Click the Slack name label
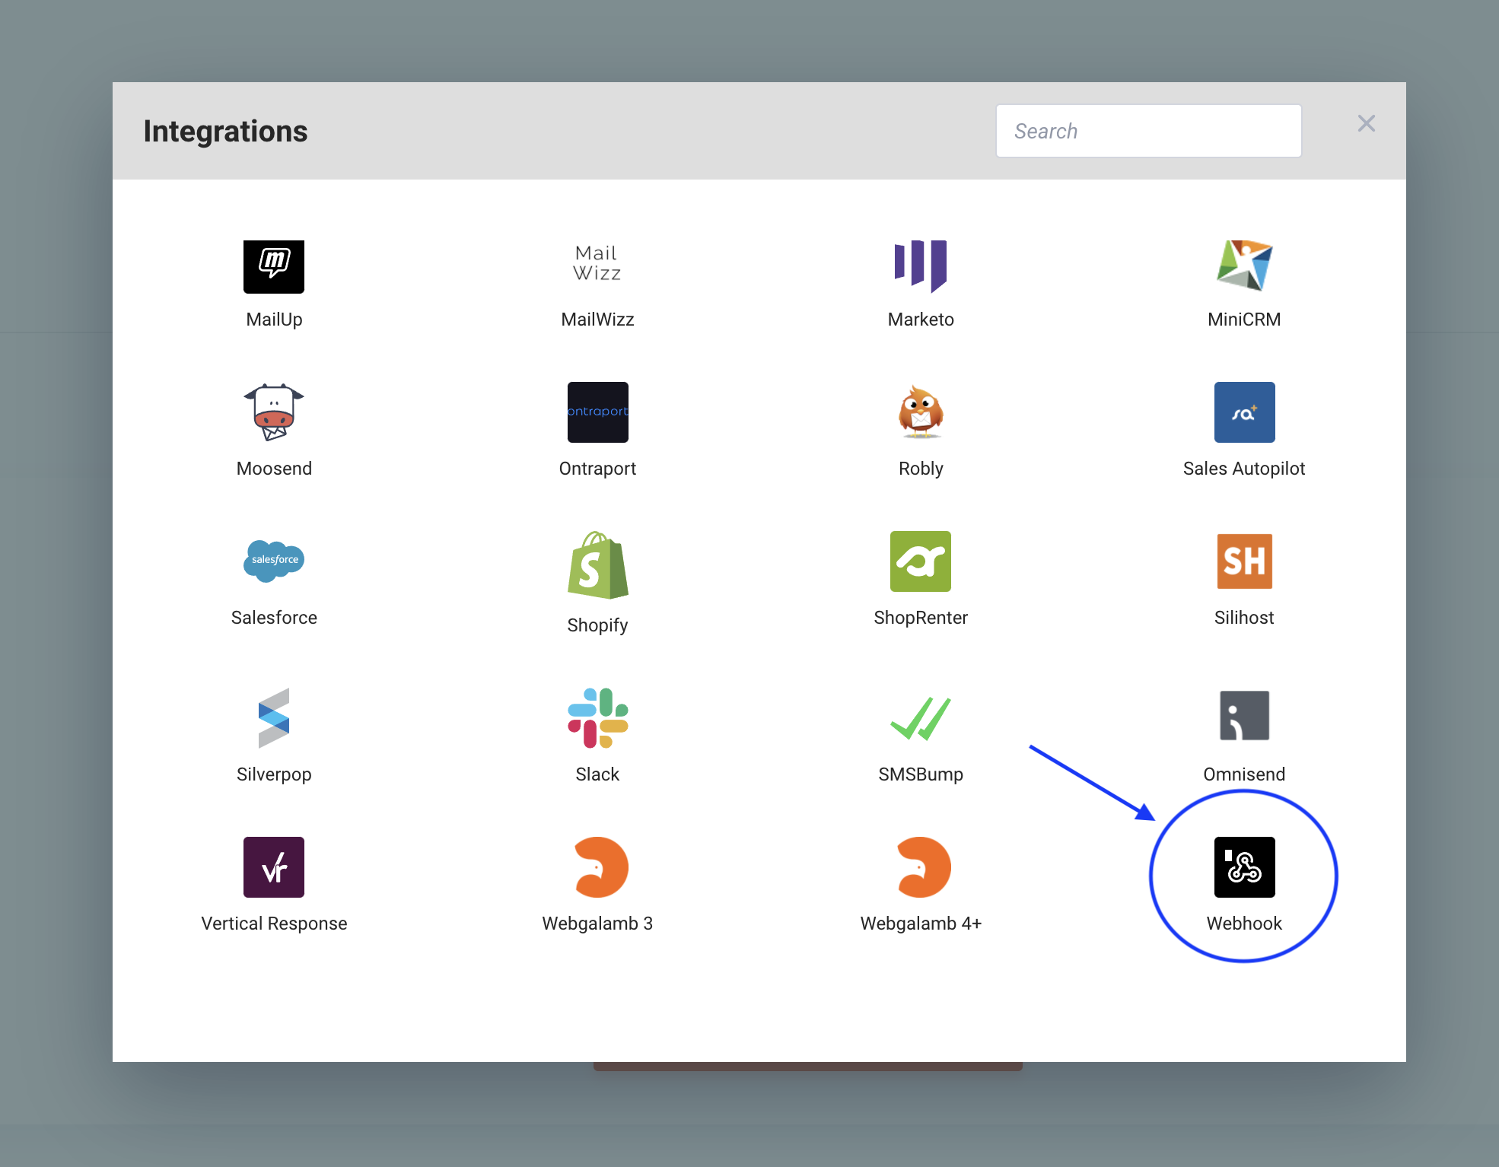1499x1167 pixels. pos(597,774)
